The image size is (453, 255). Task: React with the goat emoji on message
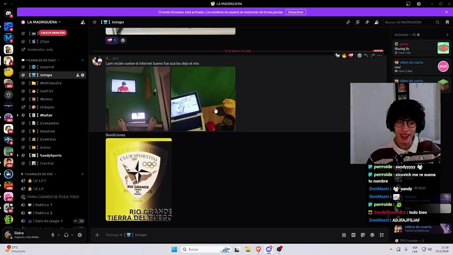click(x=338, y=55)
